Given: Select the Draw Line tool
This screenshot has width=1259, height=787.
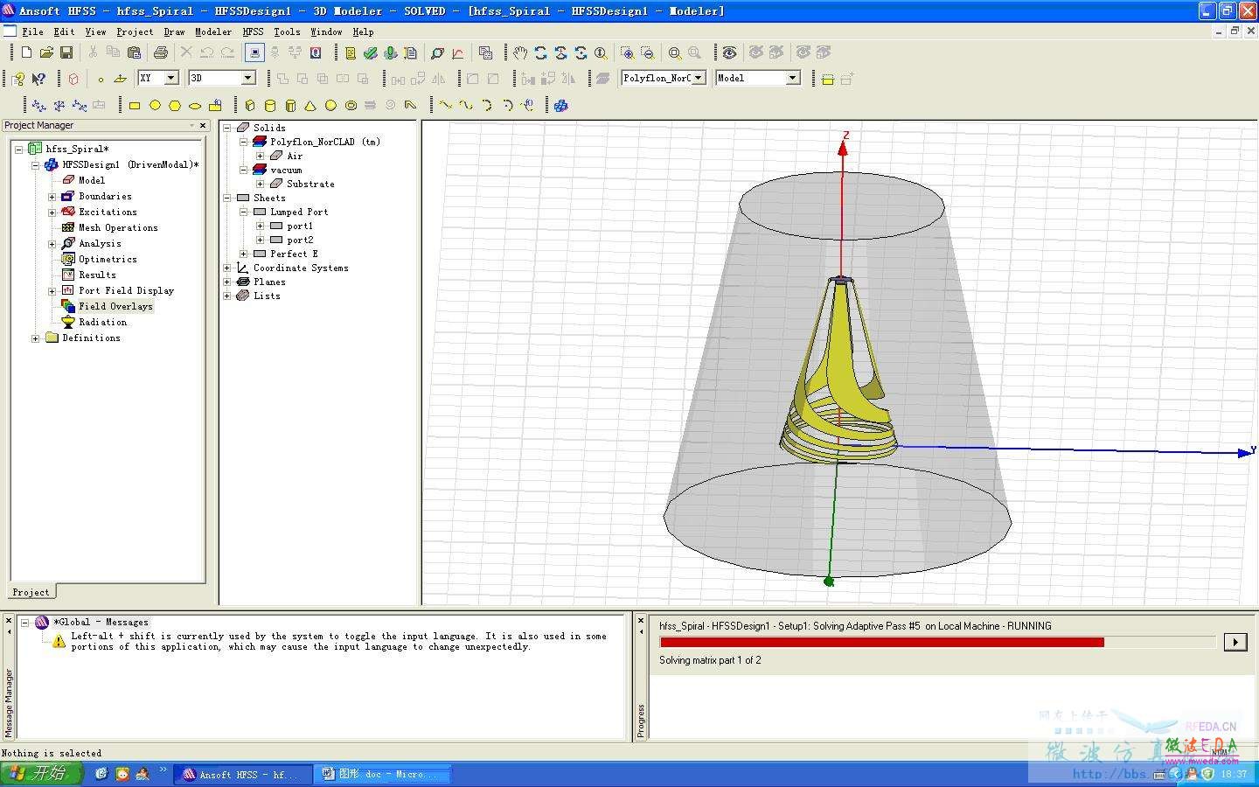Looking at the screenshot, I should (x=446, y=106).
